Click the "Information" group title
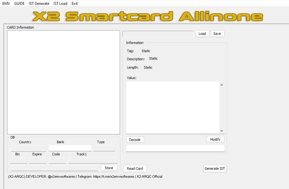289x189 pixels. tap(135, 43)
